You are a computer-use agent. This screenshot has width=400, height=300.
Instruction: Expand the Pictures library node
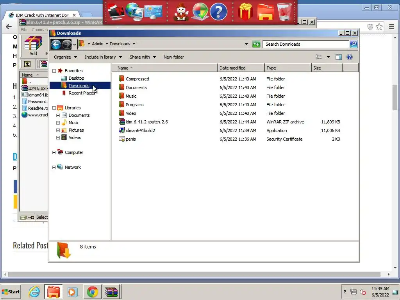(58, 130)
